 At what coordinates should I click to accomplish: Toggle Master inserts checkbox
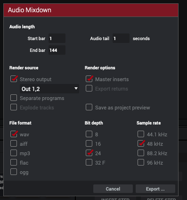click(x=89, y=79)
